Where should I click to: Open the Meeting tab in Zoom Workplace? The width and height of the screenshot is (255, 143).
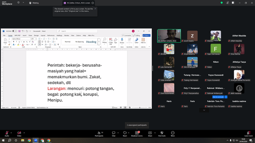34,3
